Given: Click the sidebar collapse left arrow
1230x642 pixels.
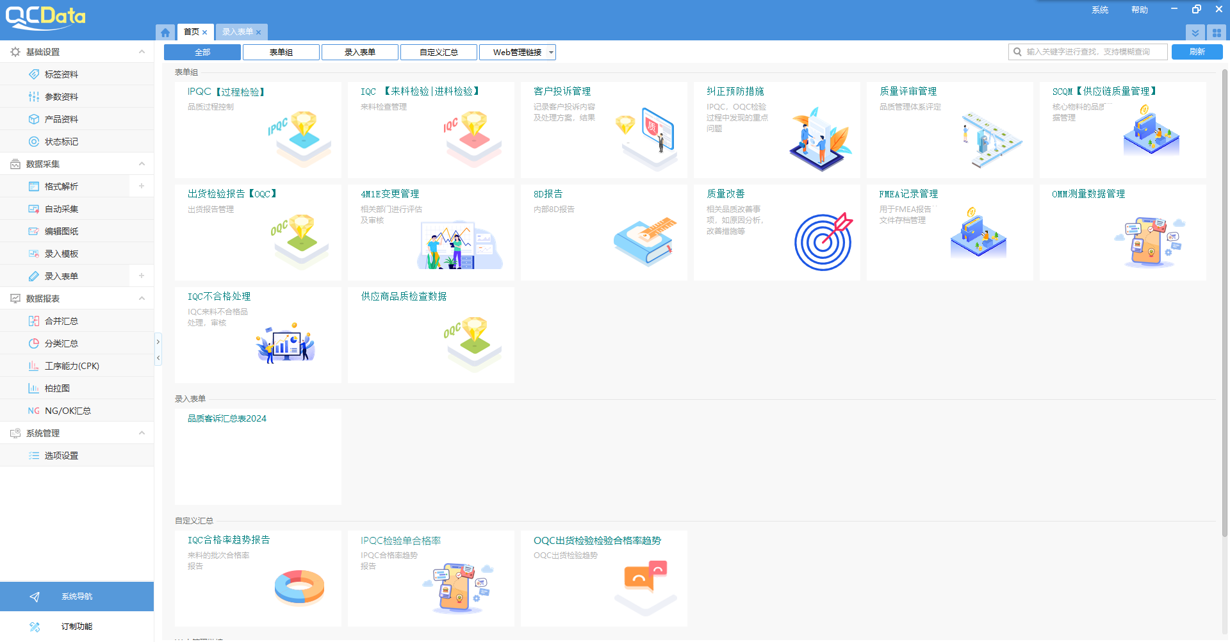Looking at the screenshot, I should coord(158,358).
